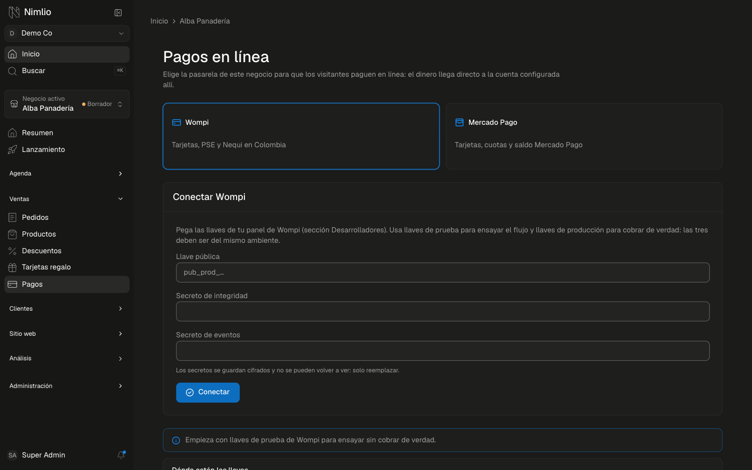Select the Wompi payment gateway card
This screenshot has height=470, width=752.
click(301, 136)
